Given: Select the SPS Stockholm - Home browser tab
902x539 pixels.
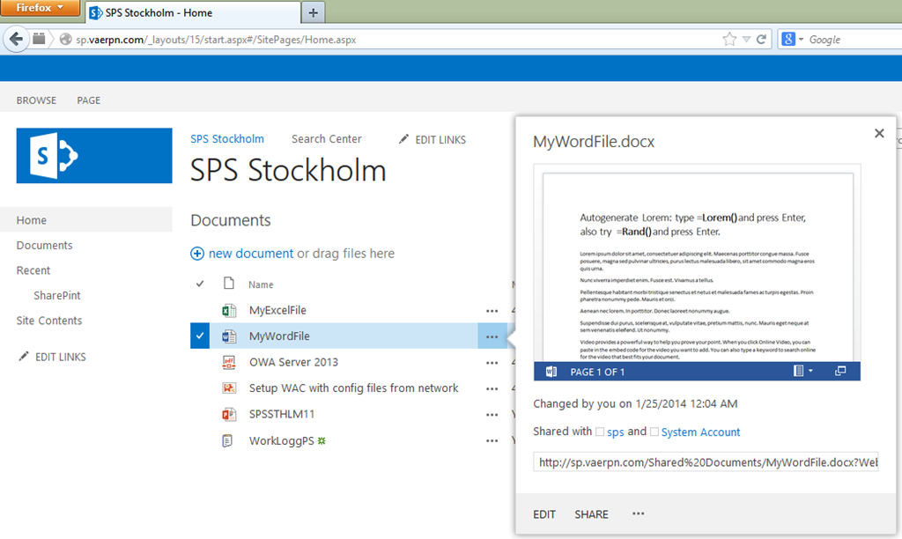Looking at the screenshot, I should tap(193, 12).
